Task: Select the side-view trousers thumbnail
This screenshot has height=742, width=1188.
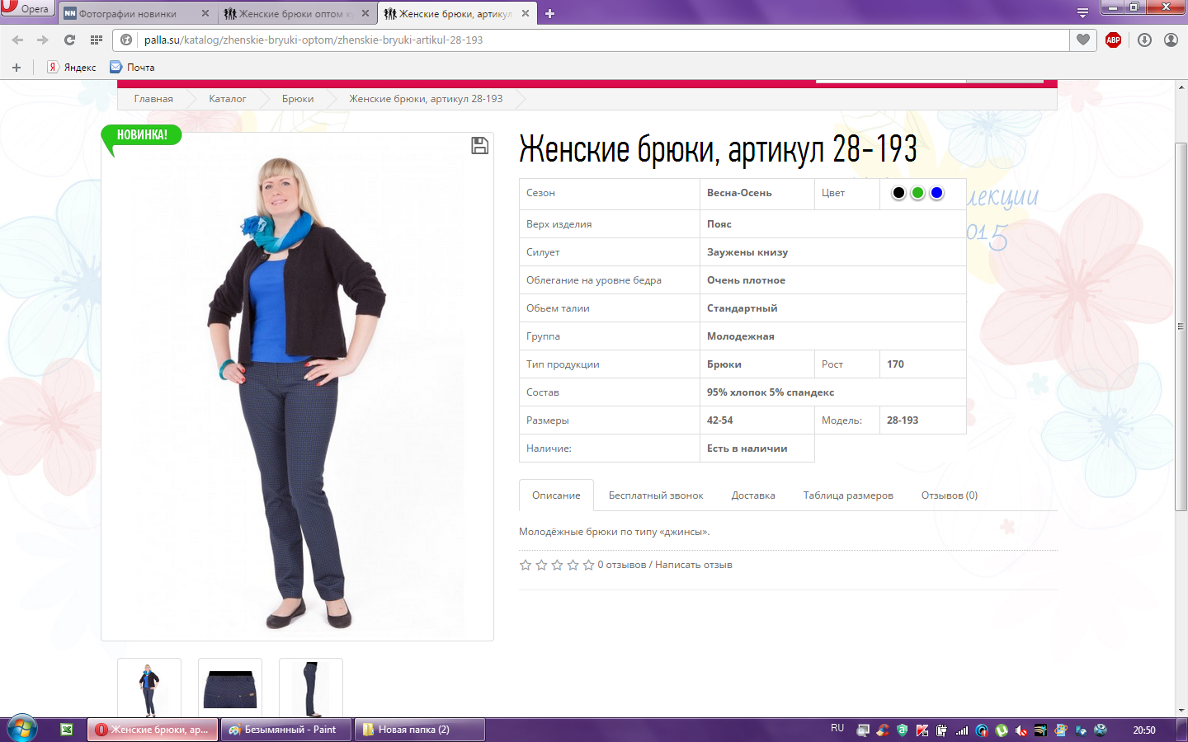Action: pyautogui.click(x=311, y=688)
